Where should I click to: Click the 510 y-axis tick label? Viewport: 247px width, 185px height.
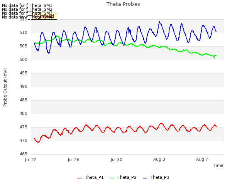coord(24,32)
